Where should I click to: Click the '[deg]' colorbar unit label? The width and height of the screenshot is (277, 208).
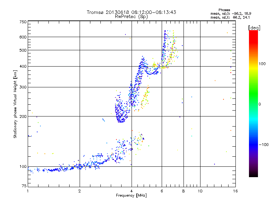click(254, 28)
